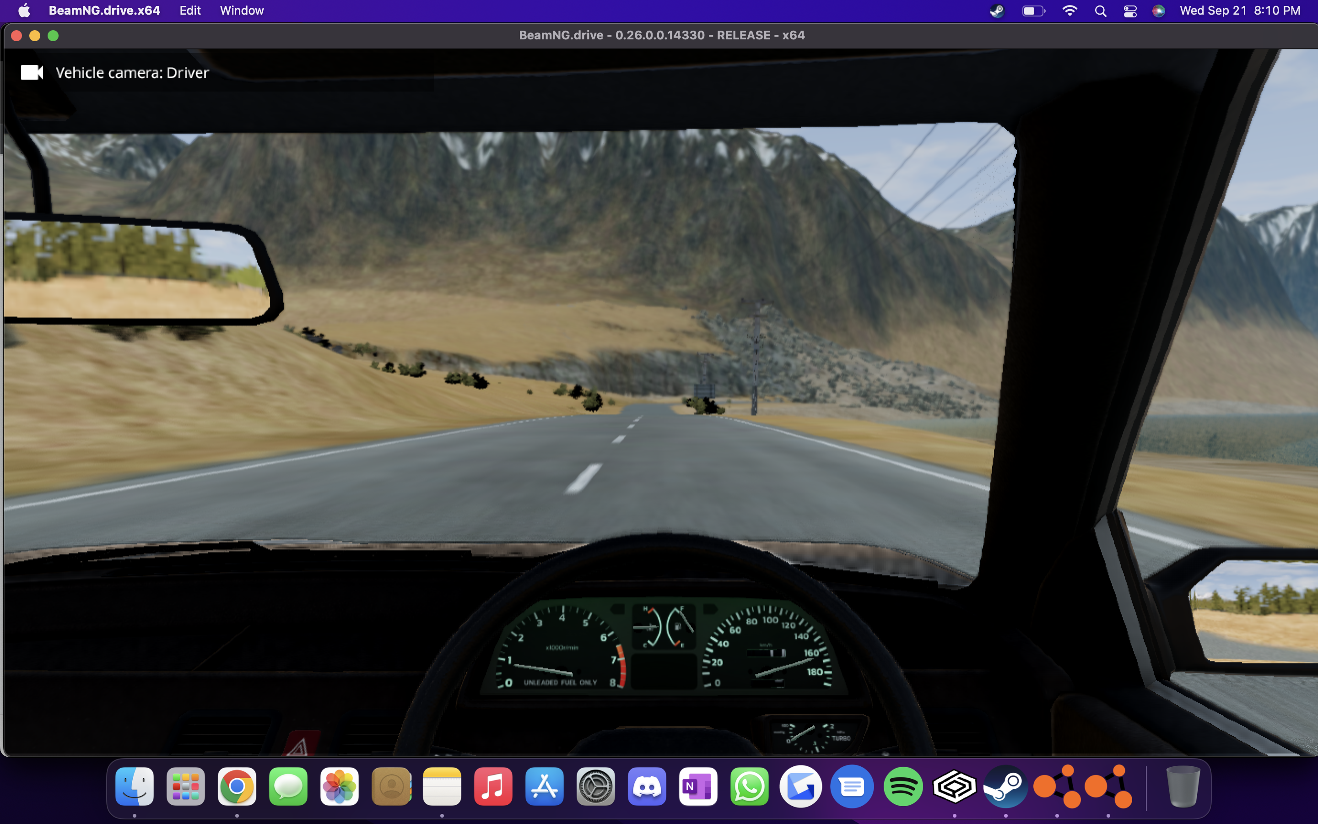
Task: Click the fuel level gauge
Action: pos(680,627)
